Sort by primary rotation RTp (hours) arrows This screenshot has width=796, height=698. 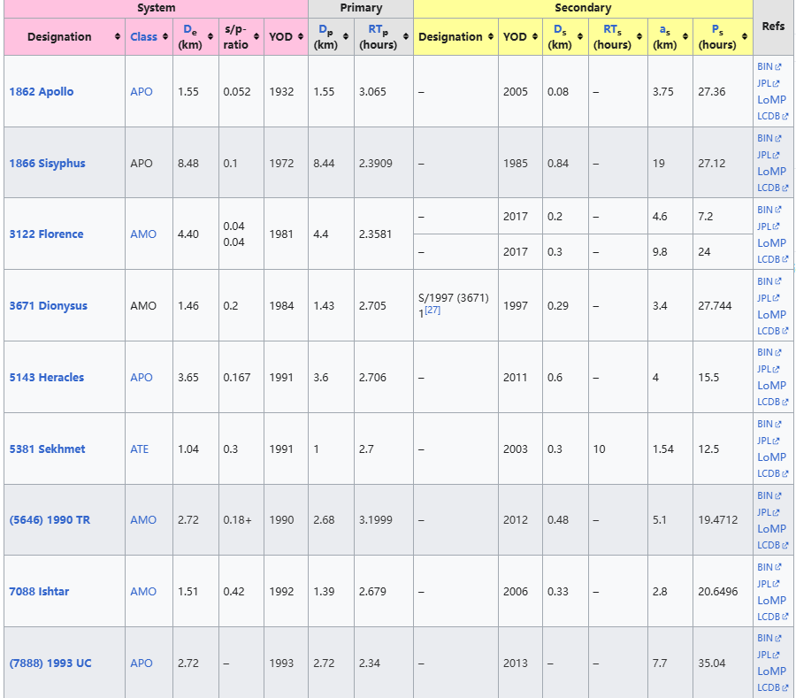[x=407, y=37]
